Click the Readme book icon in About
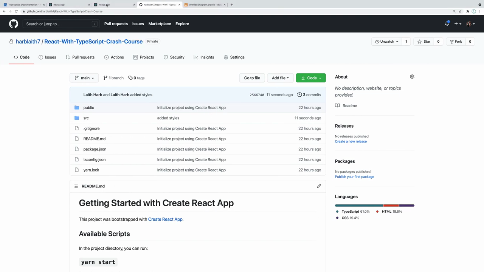 click(x=337, y=106)
